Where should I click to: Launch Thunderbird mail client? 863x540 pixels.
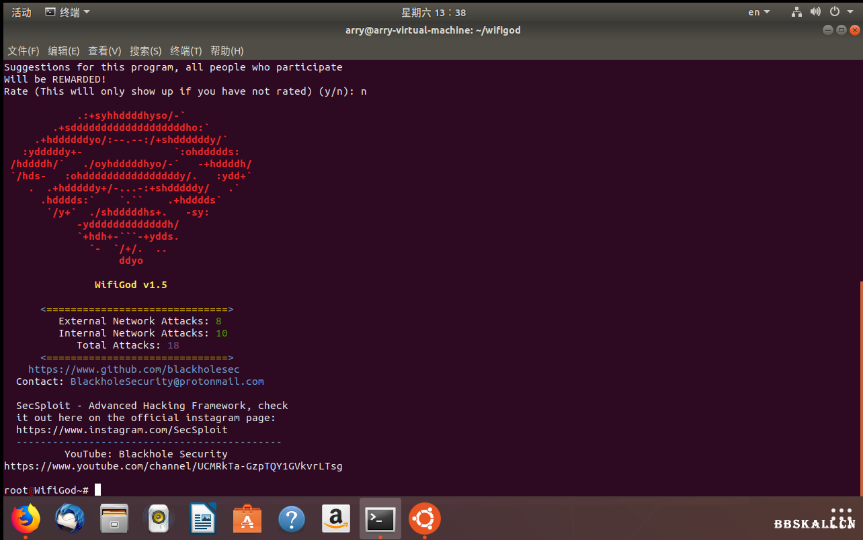(70, 519)
